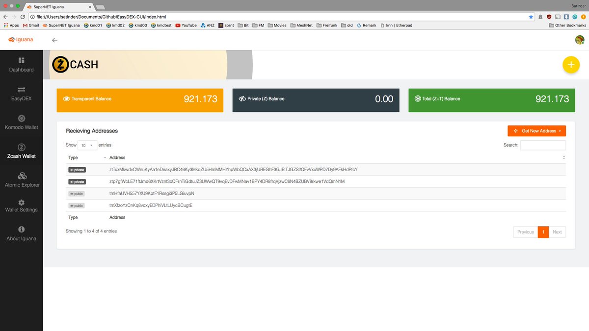Click the Zcash logo in the header

75,64
